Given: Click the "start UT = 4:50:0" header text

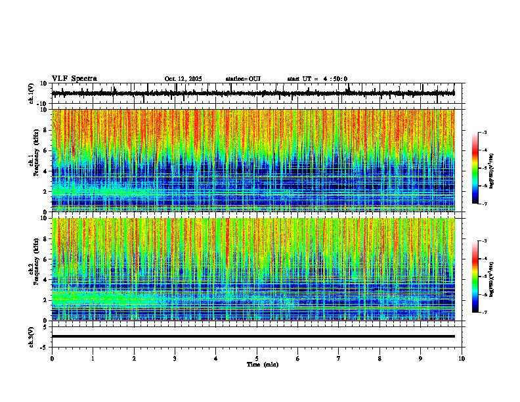Looking at the screenshot, I should tap(317, 79).
